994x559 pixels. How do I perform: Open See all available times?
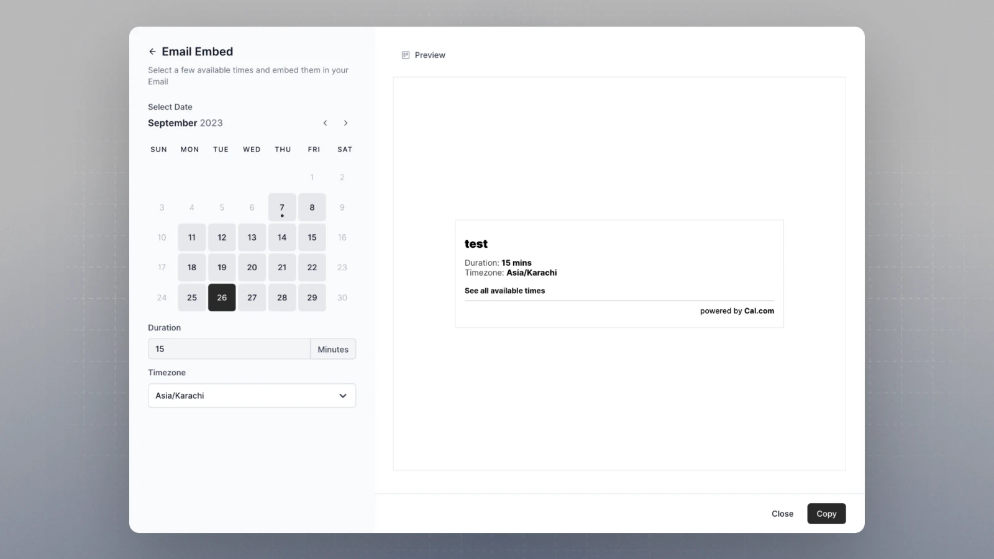click(504, 291)
